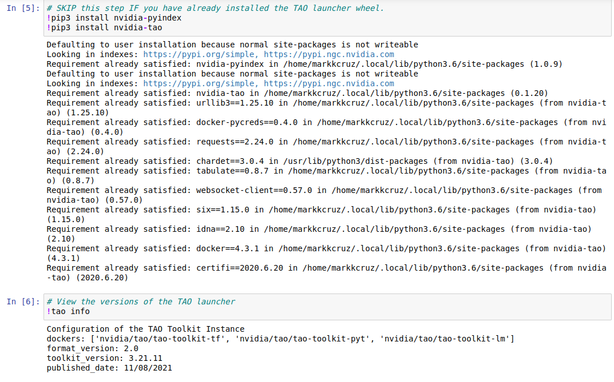Click the 'dockers:' output line listing tao-toolkit images
This screenshot has width=614, height=382.
click(x=280, y=339)
